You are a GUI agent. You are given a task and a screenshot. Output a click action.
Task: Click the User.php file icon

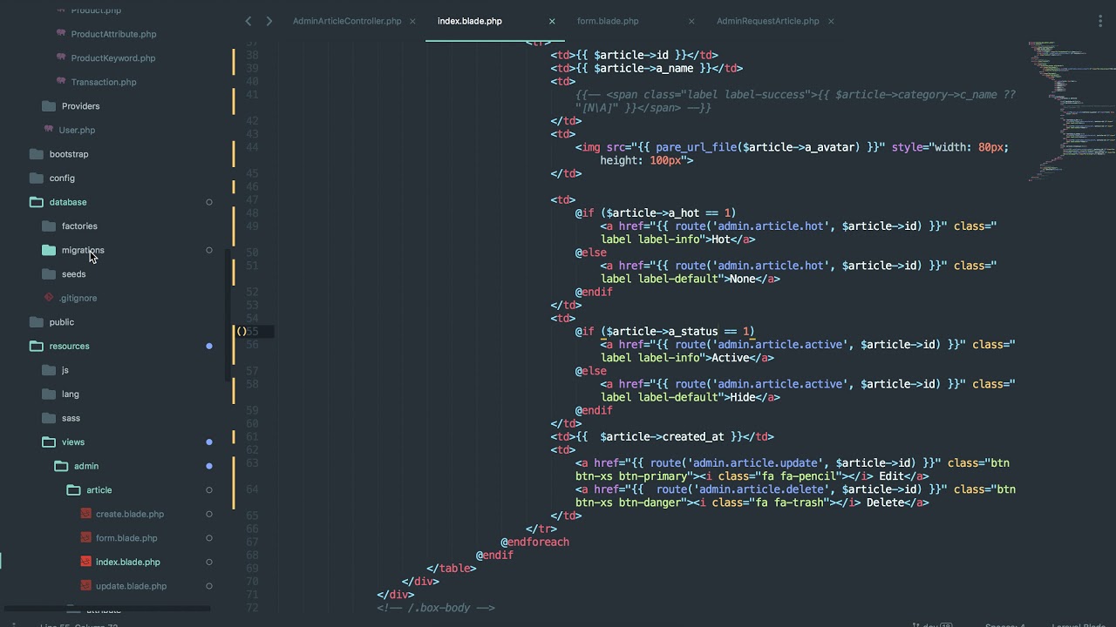click(49, 130)
